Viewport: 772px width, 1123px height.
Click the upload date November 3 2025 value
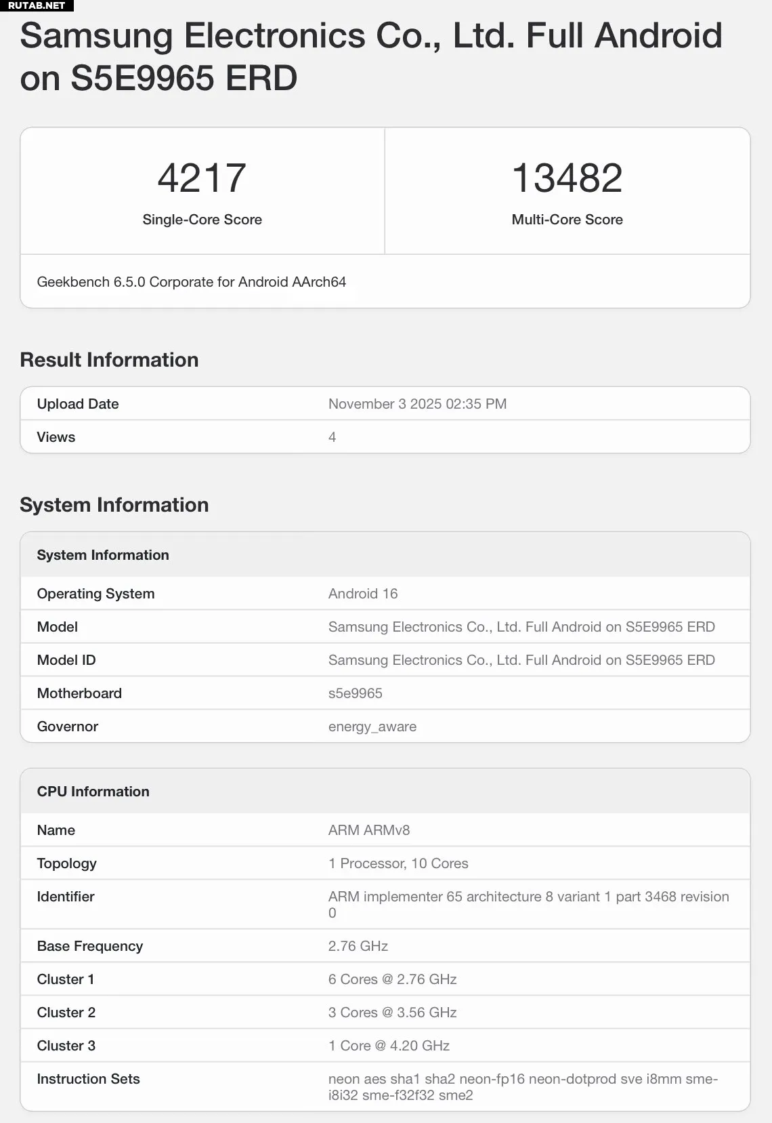[417, 404]
